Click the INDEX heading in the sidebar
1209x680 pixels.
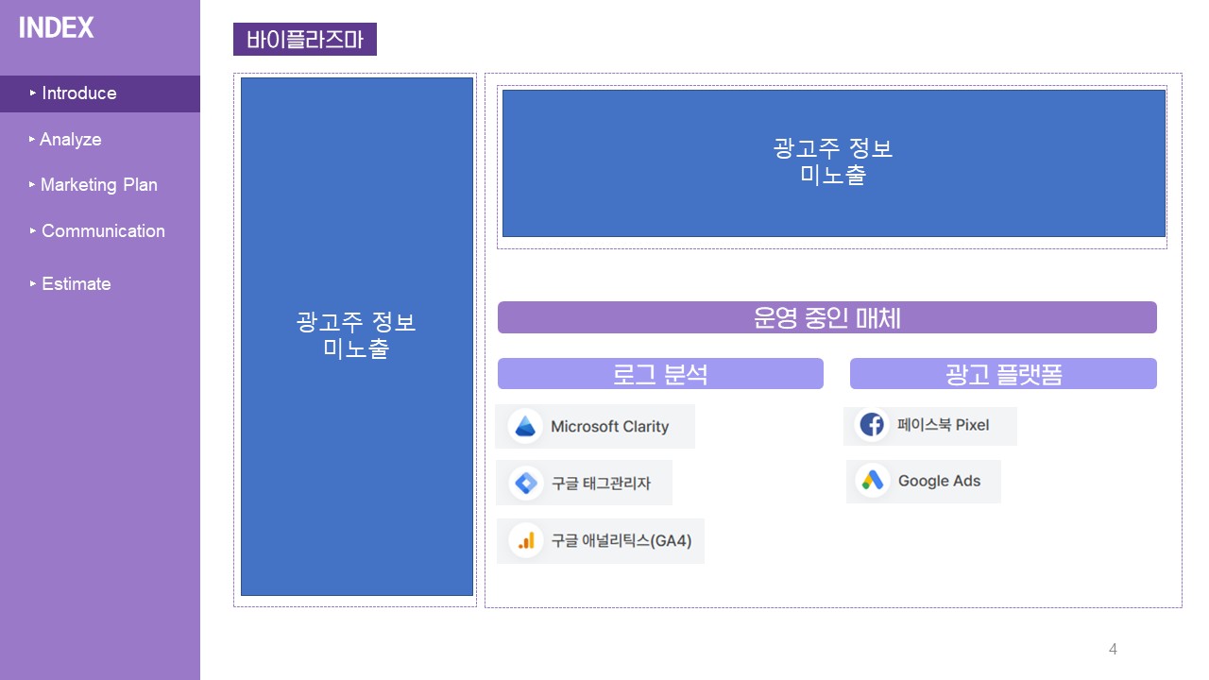[x=57, y=28]
